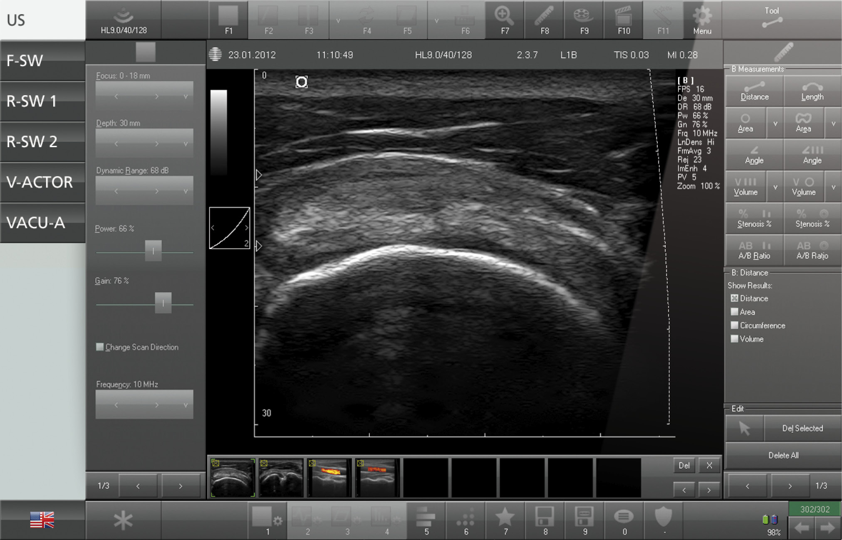Viewport: 842px width, 540px height.
Task: Open the Menu gear icon
Action: coord(702,20)
